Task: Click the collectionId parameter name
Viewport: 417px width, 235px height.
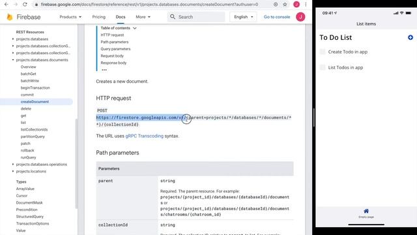Action: click(113, 225)
